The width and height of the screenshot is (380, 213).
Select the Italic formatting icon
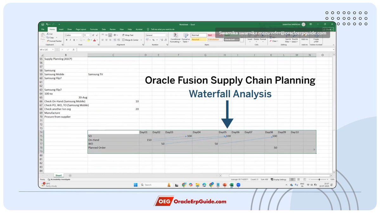(x=70, y=40)
